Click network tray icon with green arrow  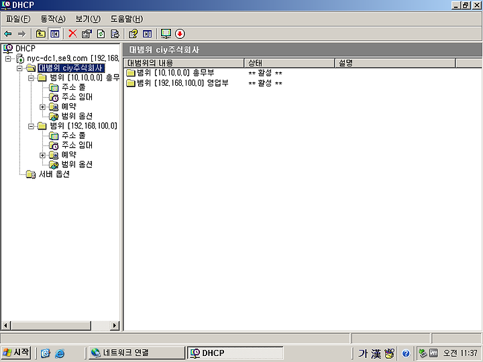pos(423,353)
